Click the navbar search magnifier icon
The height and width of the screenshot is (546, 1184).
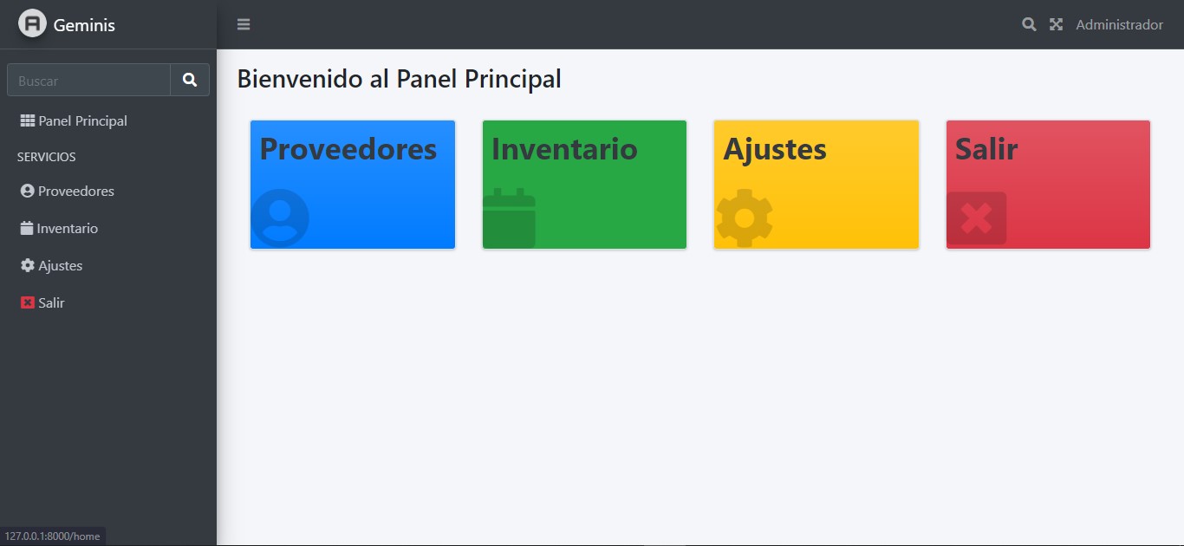click(x=1029, y=24)
